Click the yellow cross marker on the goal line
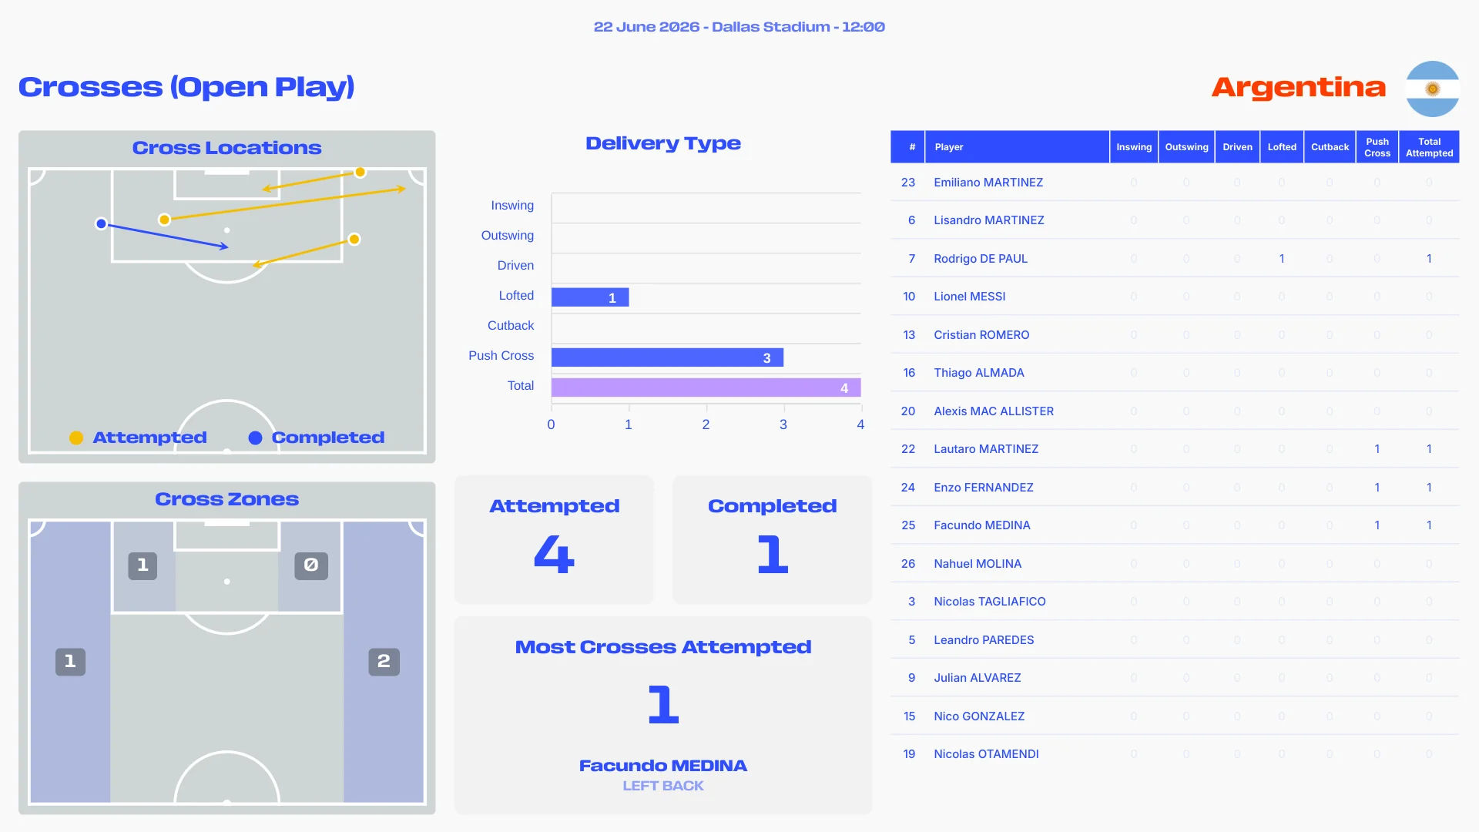 [360, 172]
